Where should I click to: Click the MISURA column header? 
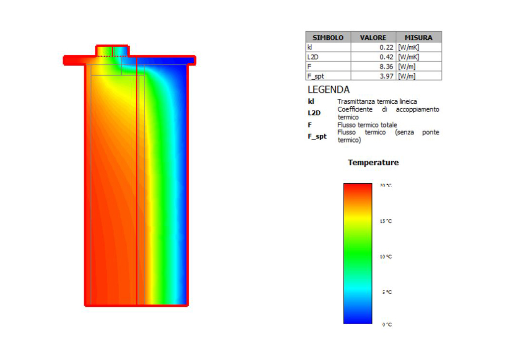(x=419, y=37)
